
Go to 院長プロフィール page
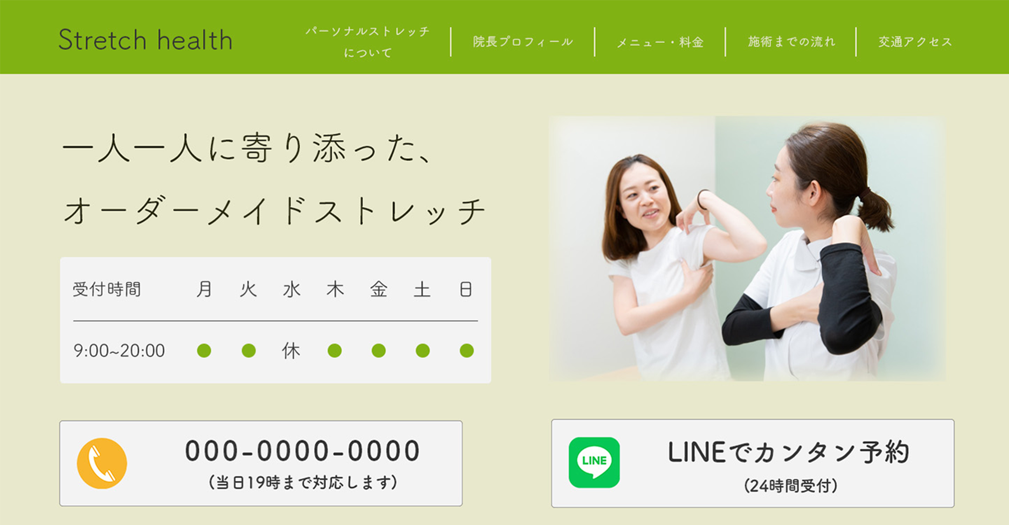click(x=523, y=41)
